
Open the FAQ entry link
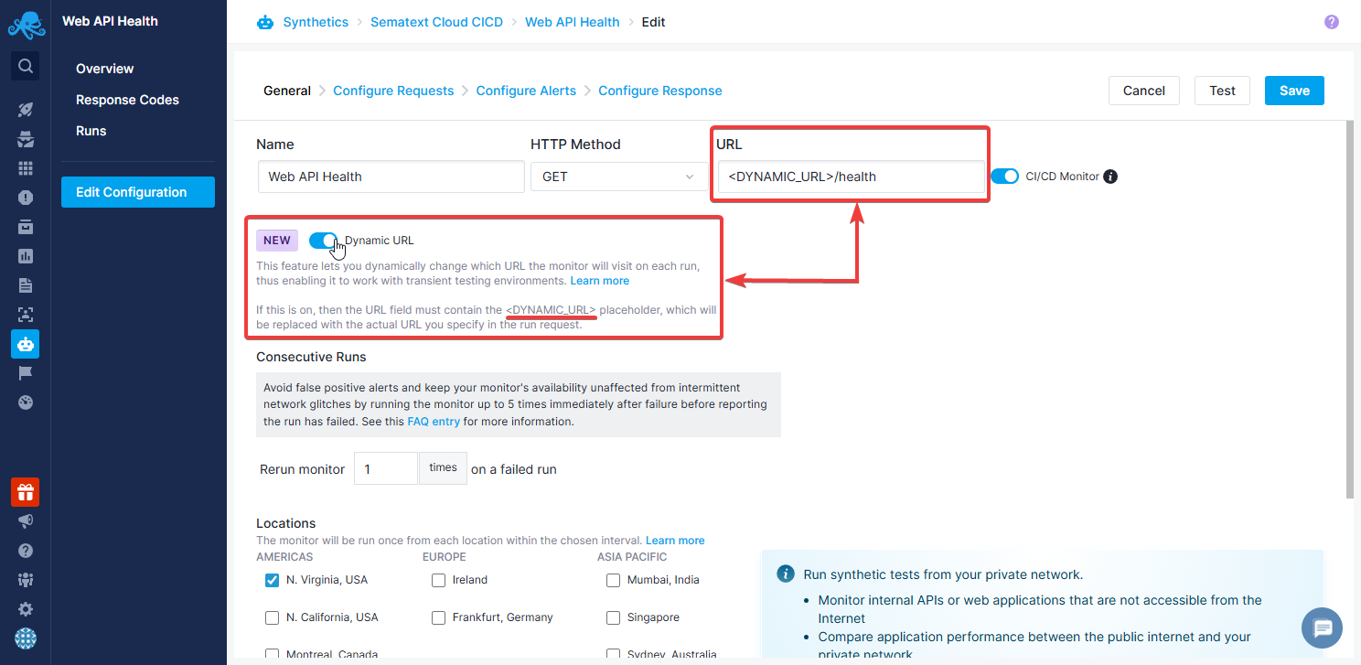(434, 422)
